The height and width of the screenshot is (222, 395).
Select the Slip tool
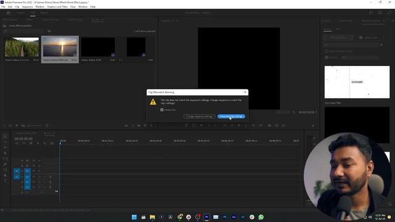click(5, 158)
